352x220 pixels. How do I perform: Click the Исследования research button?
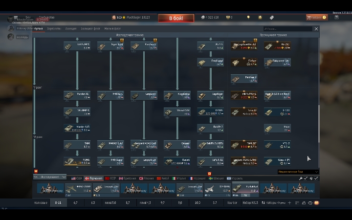[50, 177]
